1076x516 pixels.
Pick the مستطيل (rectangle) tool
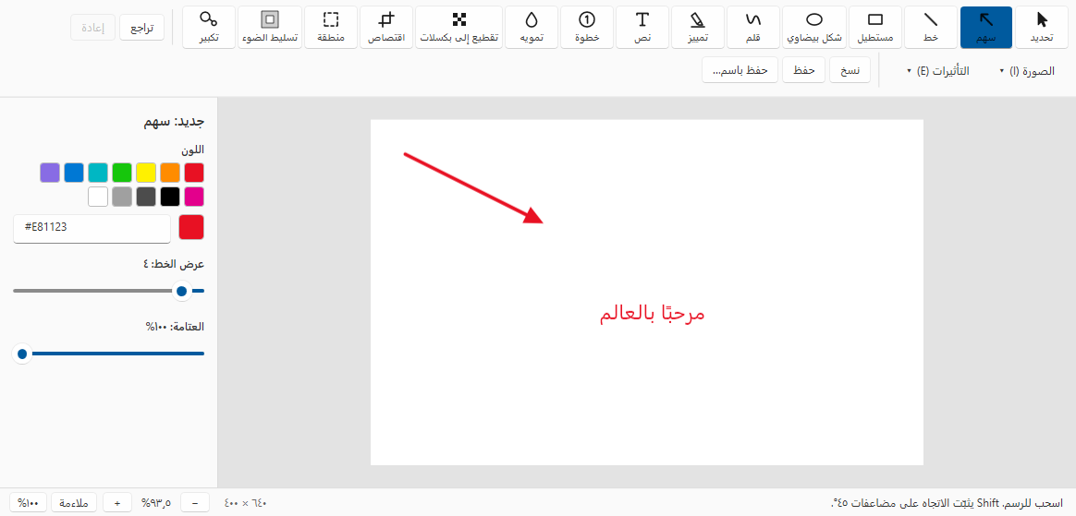[x=875, y=28]
